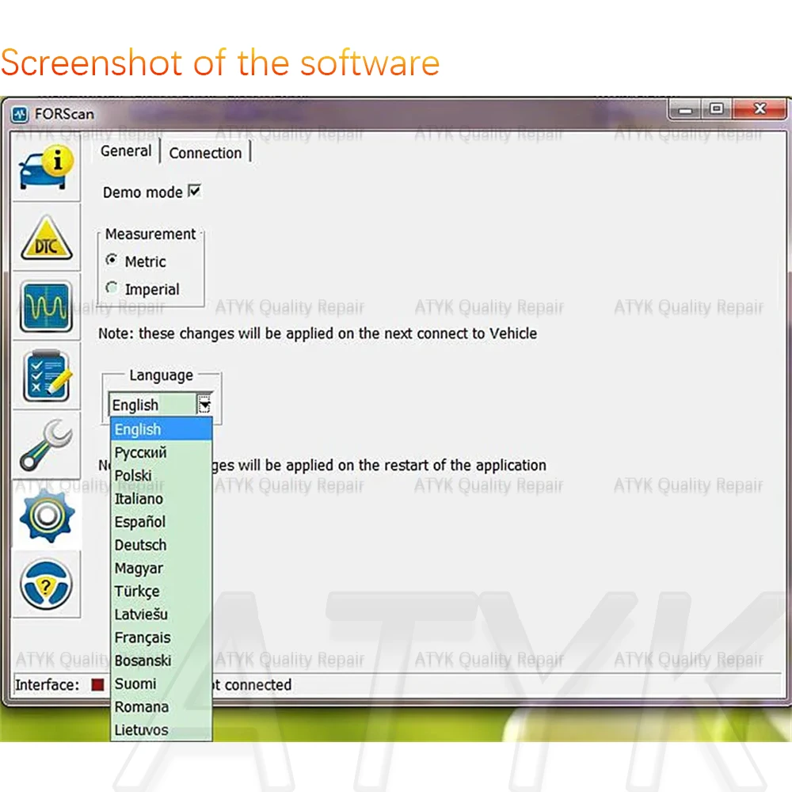Choose Polski in the language list

click(161, 476)
